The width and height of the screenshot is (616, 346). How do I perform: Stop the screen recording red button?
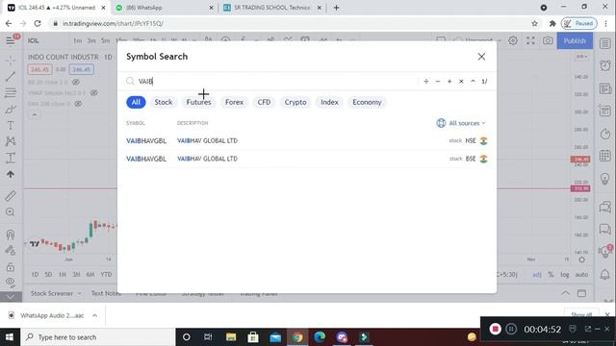[x=495, y=329]
